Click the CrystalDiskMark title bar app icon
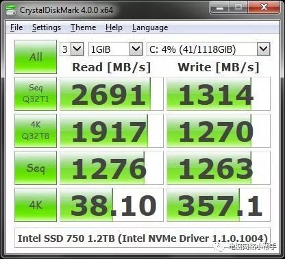 10,10
